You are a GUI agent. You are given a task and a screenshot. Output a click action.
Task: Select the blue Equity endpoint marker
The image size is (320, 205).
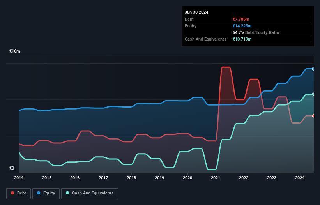(313, 69)
